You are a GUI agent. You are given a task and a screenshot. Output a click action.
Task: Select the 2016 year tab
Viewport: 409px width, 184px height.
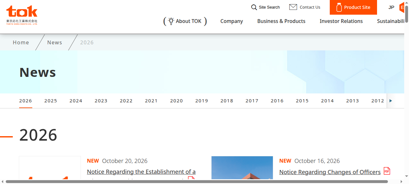coord(277,101)
